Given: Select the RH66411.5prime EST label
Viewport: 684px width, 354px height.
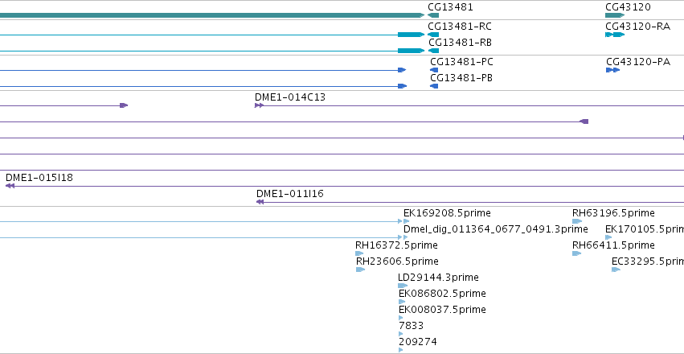Looking at the screenshot, I should 613,245.
